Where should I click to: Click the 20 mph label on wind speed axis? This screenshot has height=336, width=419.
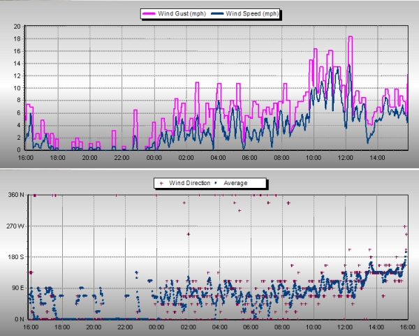[17, 27]
